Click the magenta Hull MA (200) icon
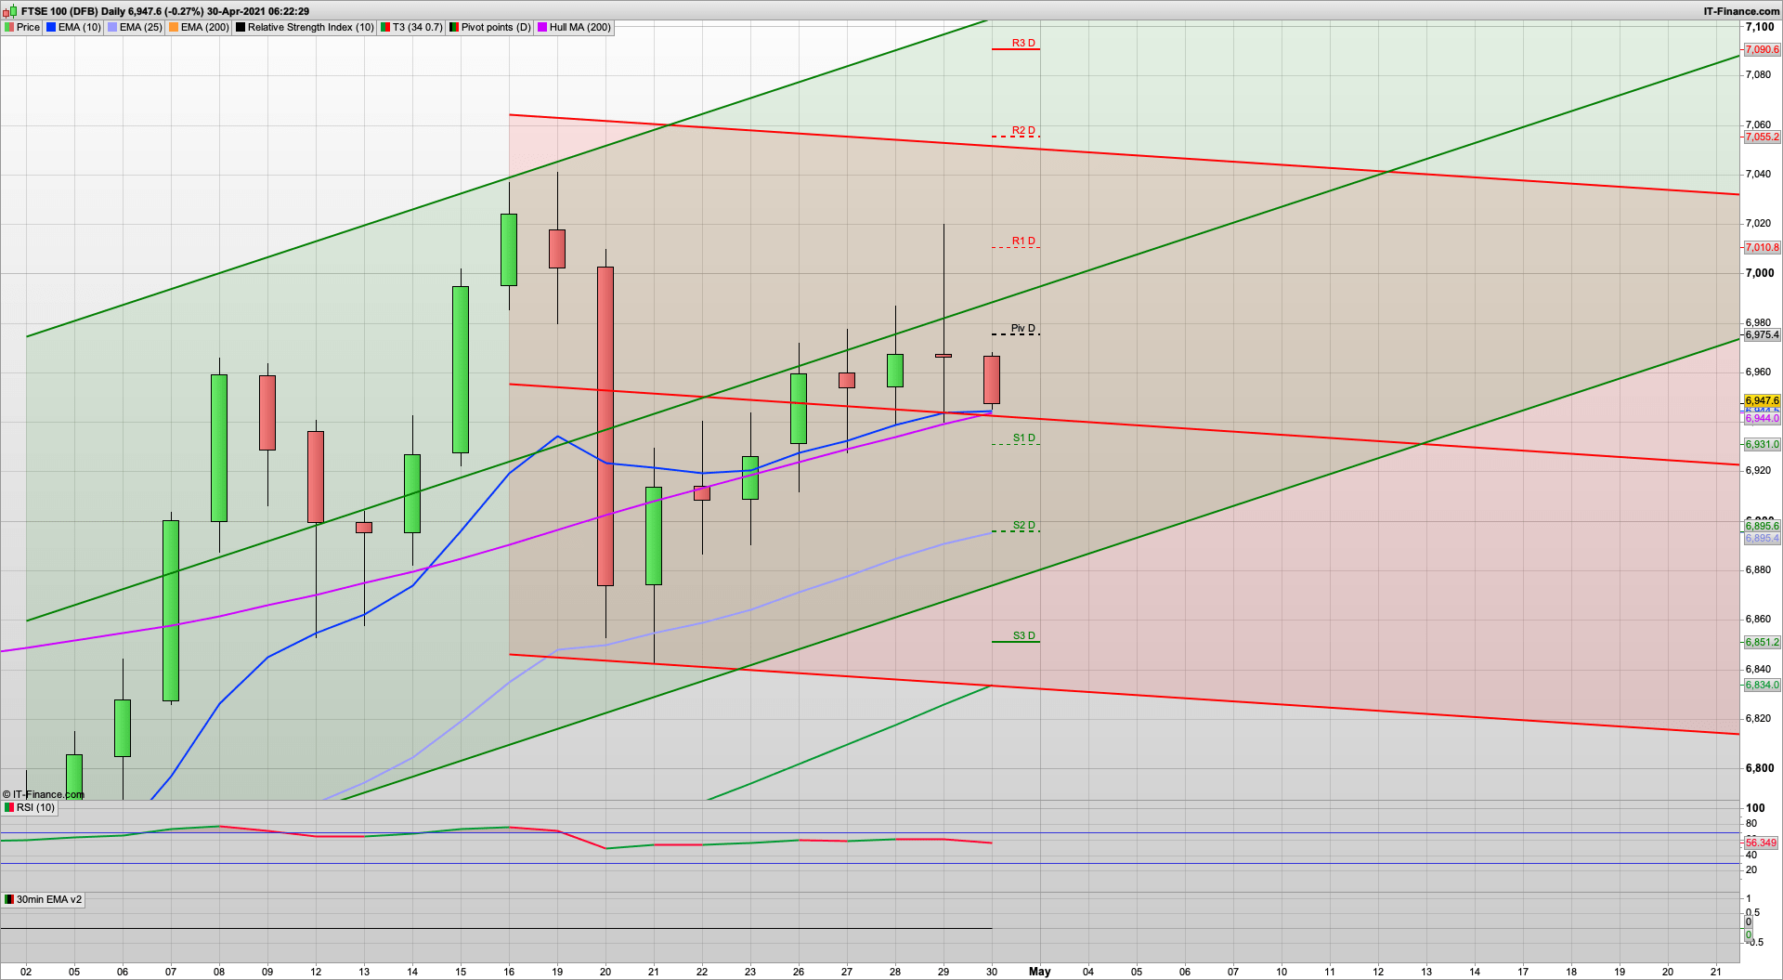 coord(542,27)
